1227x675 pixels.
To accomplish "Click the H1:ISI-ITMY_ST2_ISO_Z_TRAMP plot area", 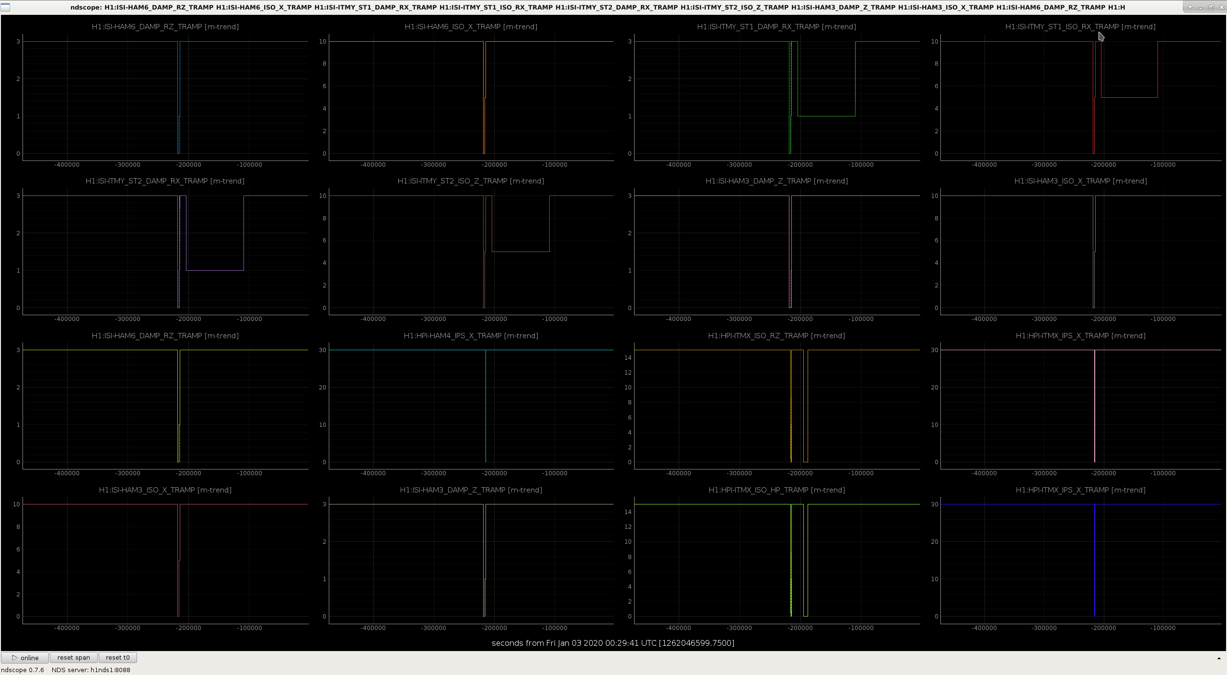I will [x=471, y=252].
